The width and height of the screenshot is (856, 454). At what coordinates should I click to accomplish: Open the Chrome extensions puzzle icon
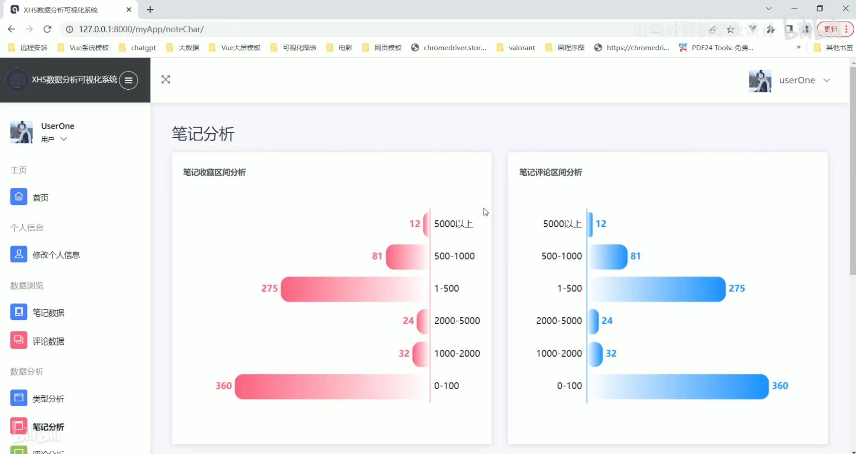(771, 29)
